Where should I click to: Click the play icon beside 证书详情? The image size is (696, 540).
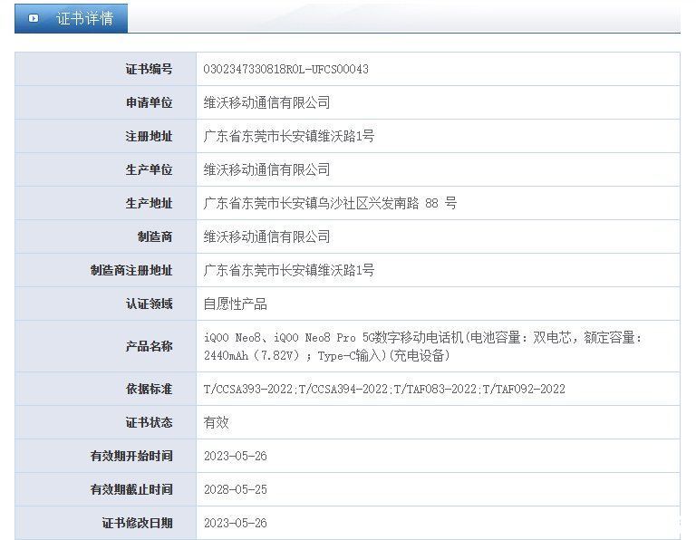(x=34, y=18)
